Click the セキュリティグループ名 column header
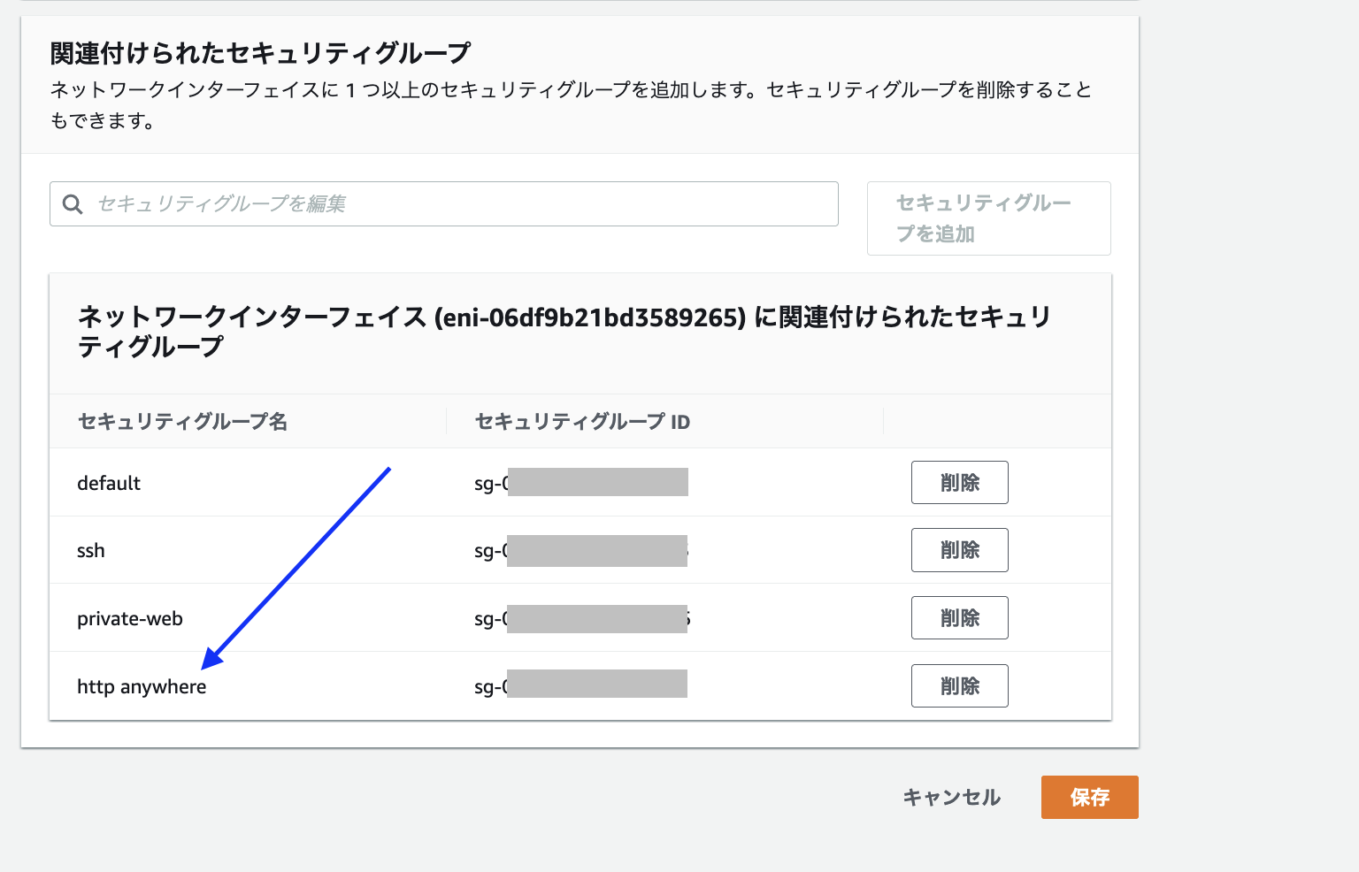The width and height of the screenshot is (1359, 872). [182, 422]
